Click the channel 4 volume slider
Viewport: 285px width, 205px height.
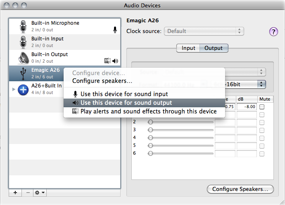click(x=180, y=138)
